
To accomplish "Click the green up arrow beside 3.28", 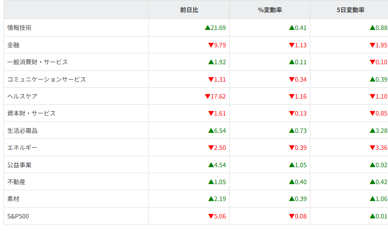I will pos(372,131).
